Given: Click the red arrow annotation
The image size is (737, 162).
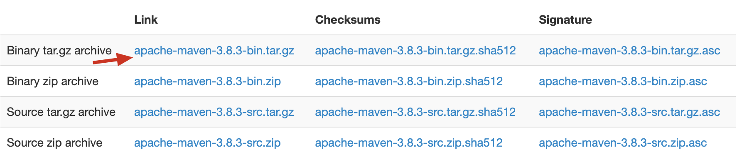Looking at the screenshot, I should [113, 60].
